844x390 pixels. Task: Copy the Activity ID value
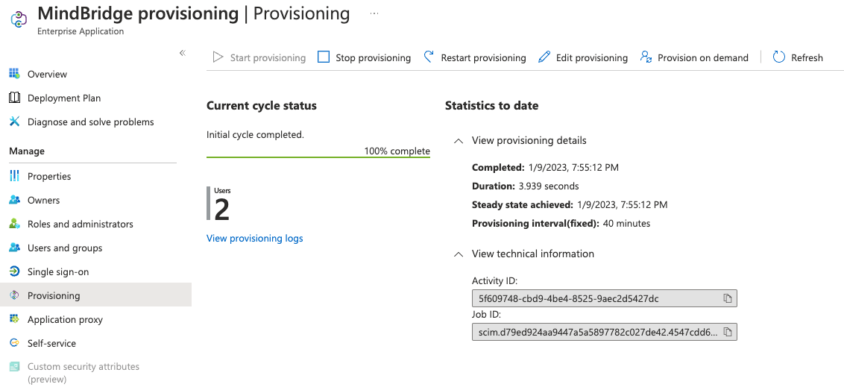[x=727, y=298]
